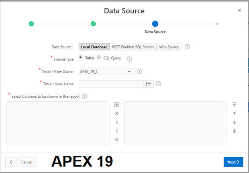Click the Table / View Name field
Image resolution: width=249 pixels, height=173 pixels.
111,84
